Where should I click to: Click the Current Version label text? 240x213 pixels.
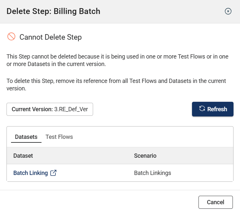pos(32,109)
